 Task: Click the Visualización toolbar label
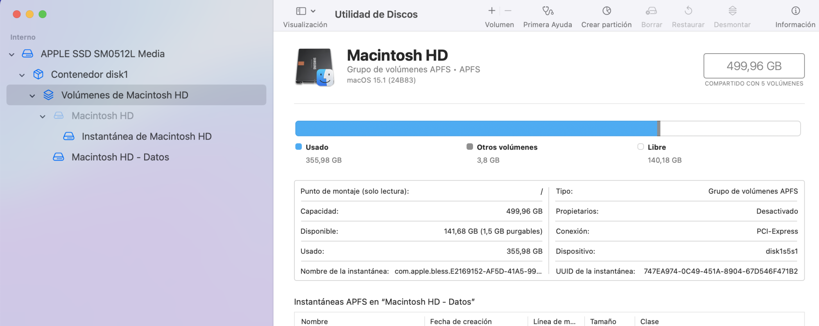point(305,25)
